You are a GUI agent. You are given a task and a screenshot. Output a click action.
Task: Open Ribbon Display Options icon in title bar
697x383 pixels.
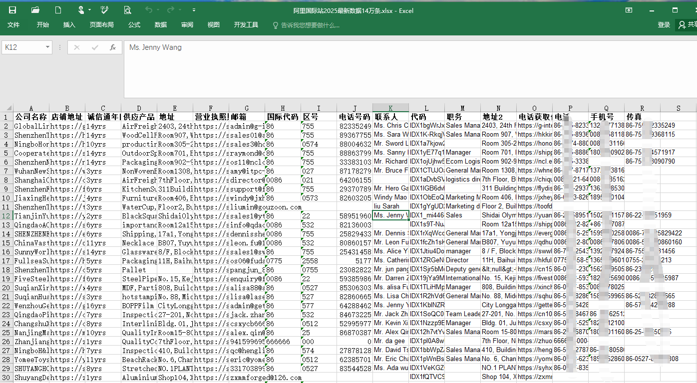coord(629,10)
